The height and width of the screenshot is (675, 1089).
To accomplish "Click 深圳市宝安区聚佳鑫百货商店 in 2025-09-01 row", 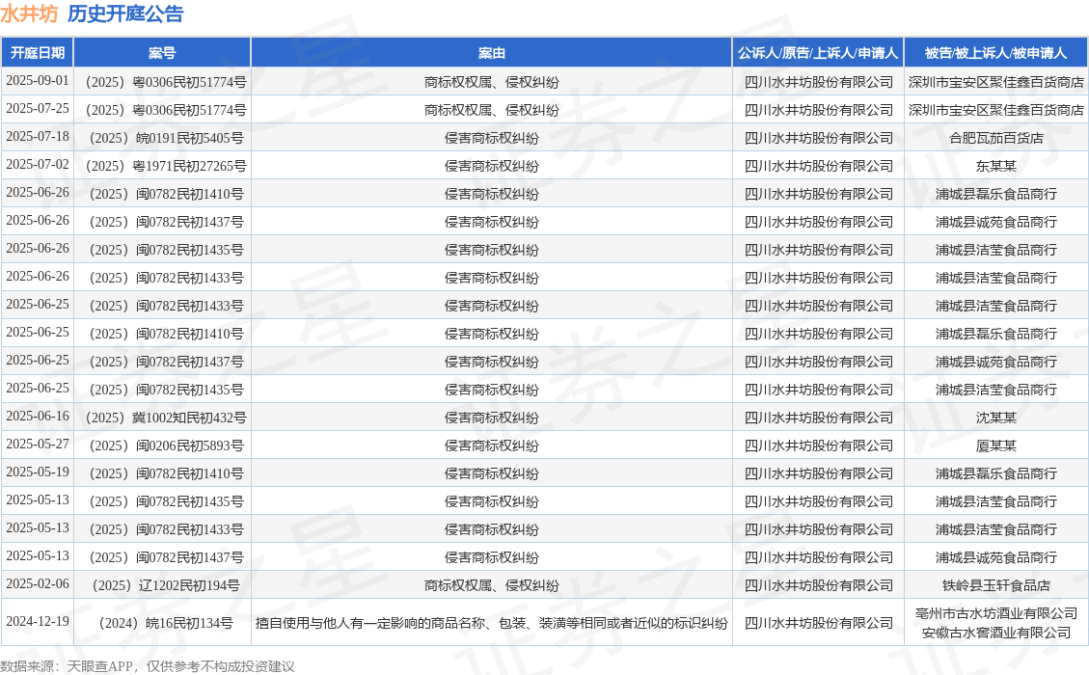I will [x=996, y=82].
